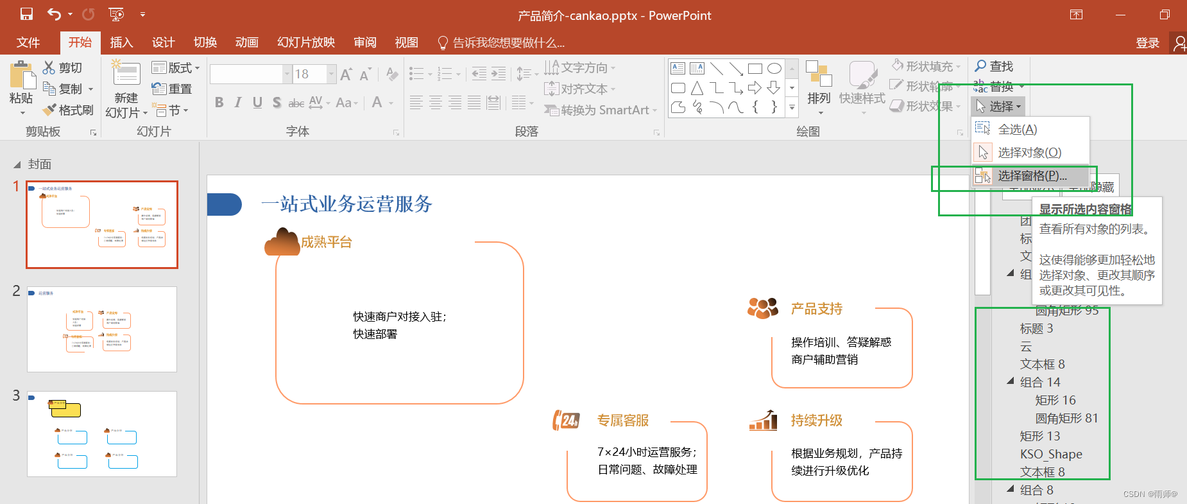Click Copy (复制) button
Screen dimensions: 1187x504
tap(68, 89)
